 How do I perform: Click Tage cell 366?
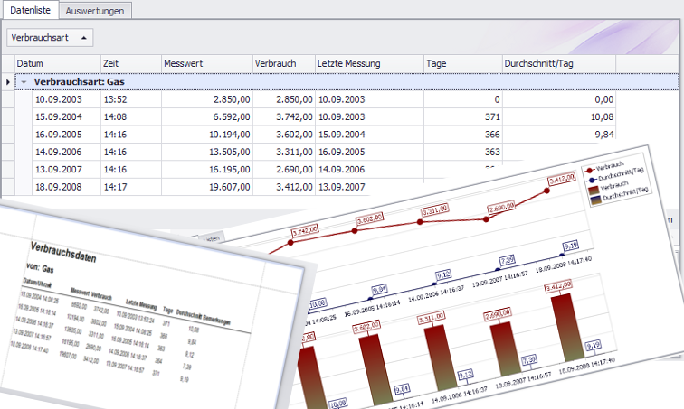point(463,135)
